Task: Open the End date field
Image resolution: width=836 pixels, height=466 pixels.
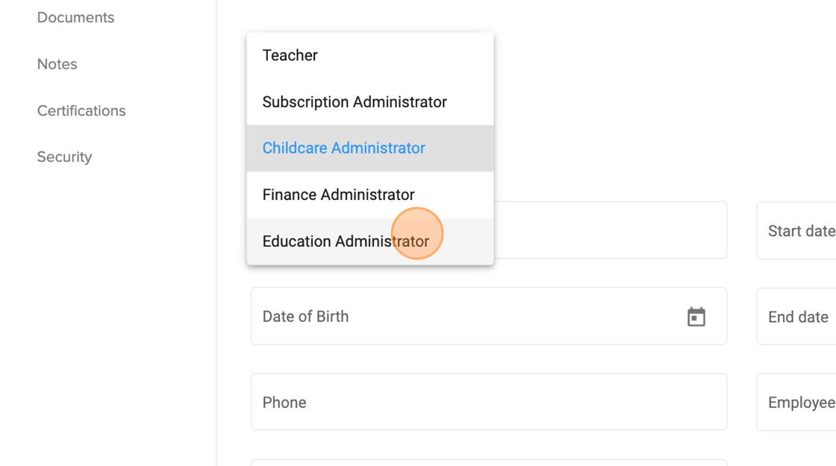Action: 797,317
